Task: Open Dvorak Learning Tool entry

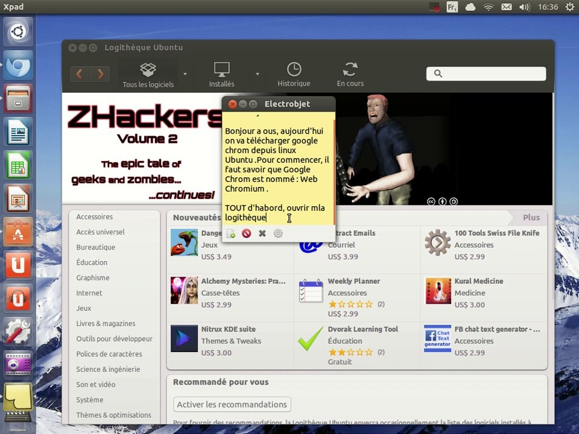Action: point(356,345)
